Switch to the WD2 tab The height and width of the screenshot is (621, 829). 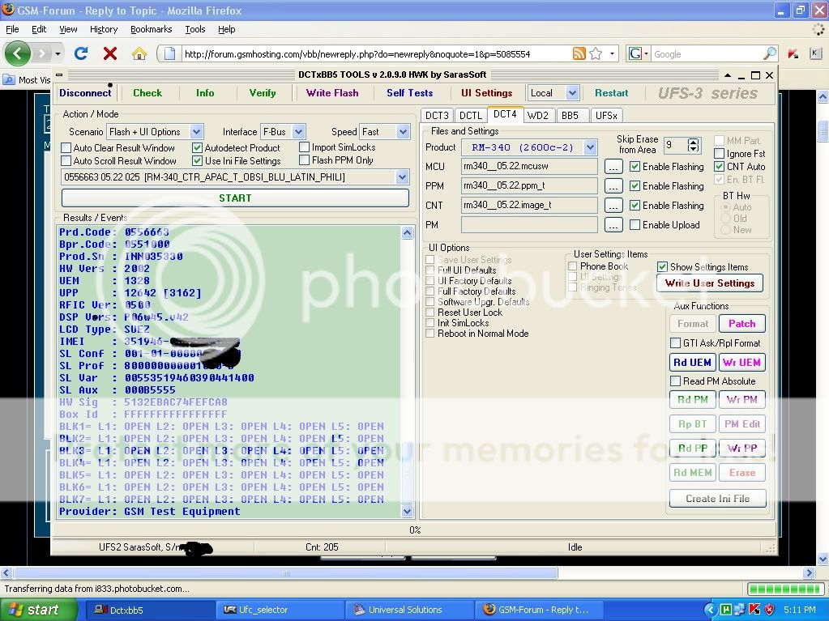(x=538, y=116)
